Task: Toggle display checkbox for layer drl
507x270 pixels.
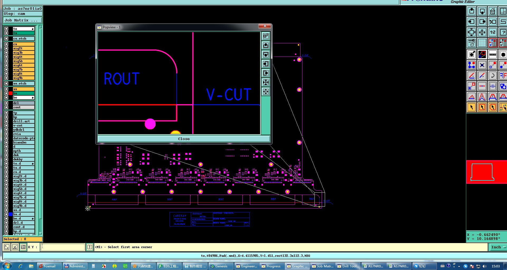Action: pyautogui.click(x=6, y=103)
